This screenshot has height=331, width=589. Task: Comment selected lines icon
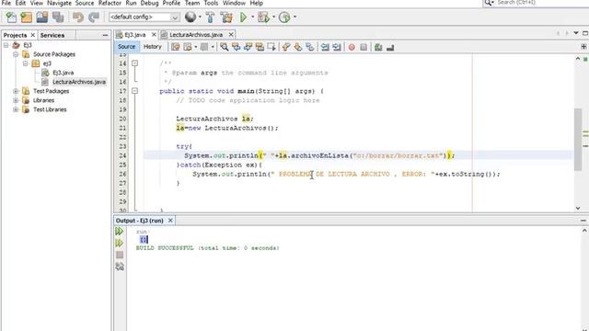tap(378, 47)
